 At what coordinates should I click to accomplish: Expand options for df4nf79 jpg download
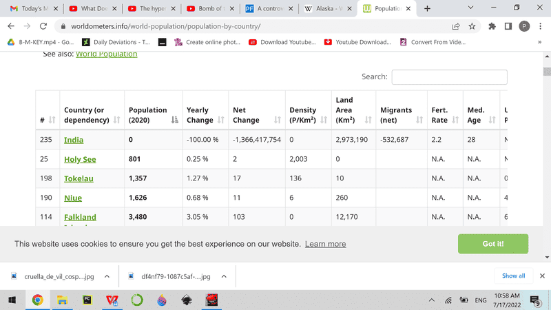(223, 276)
